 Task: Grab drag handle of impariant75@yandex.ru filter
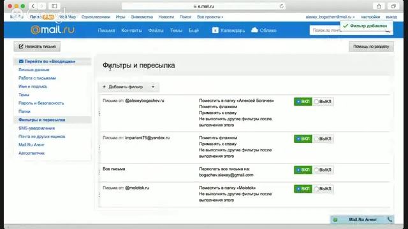[99, 148]
